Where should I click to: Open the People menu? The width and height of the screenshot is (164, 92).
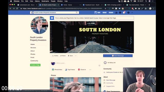click(53, 1)
